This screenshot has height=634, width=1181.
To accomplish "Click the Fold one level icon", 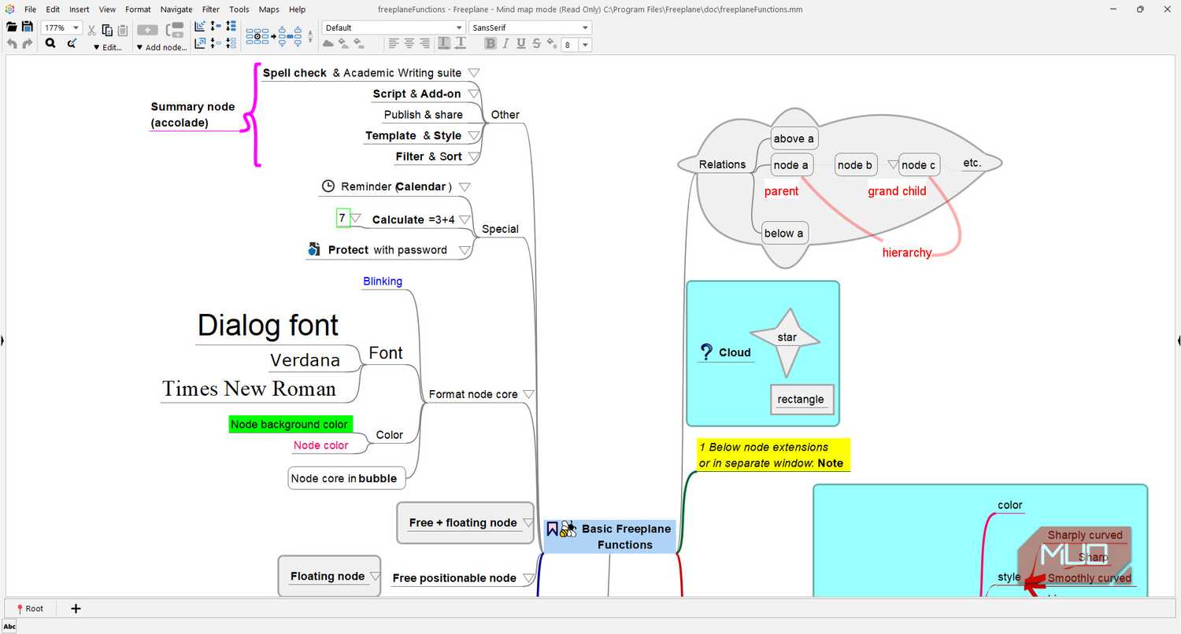I will pyautogui.click(x=216, y=43).
